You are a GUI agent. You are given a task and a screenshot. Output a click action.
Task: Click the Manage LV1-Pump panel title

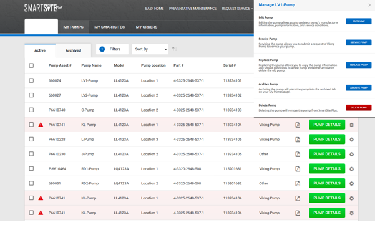tap(276, 5)
